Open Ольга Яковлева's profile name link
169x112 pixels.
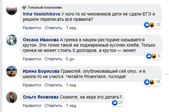41,97
